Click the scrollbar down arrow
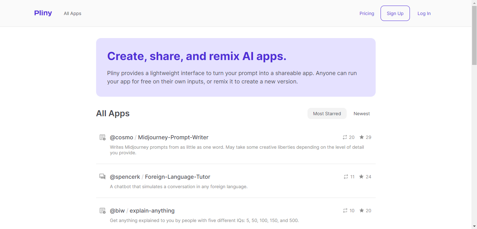477x229 pixels. click(x=474, y=226)
